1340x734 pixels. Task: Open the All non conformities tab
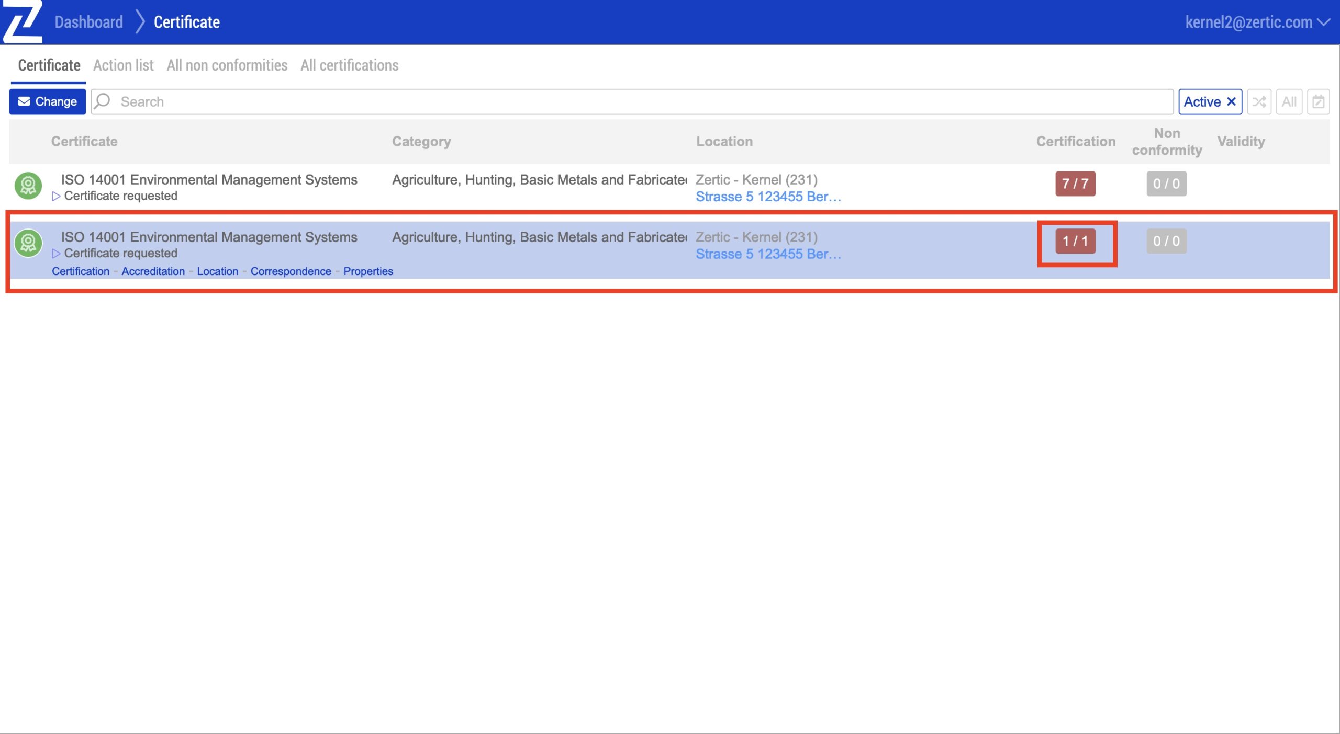tap(227, 65)
